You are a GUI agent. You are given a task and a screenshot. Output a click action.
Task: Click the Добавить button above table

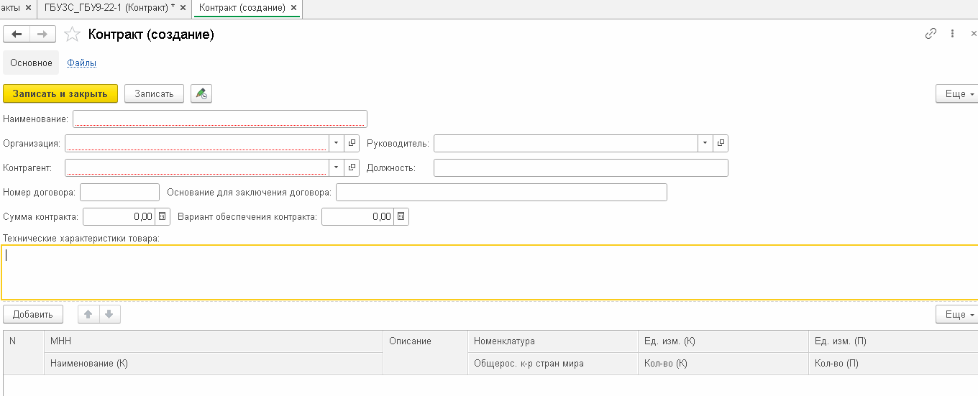pyautogui.click(x=33, y=314)
